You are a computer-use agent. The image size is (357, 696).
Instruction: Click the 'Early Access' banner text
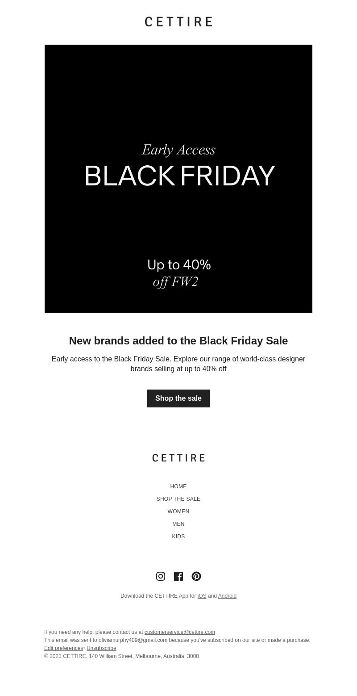[178, 150]
